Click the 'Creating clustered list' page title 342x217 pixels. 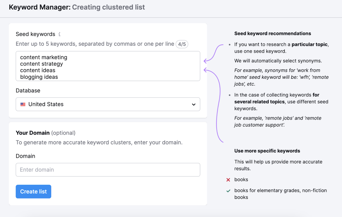coord(108,7)
